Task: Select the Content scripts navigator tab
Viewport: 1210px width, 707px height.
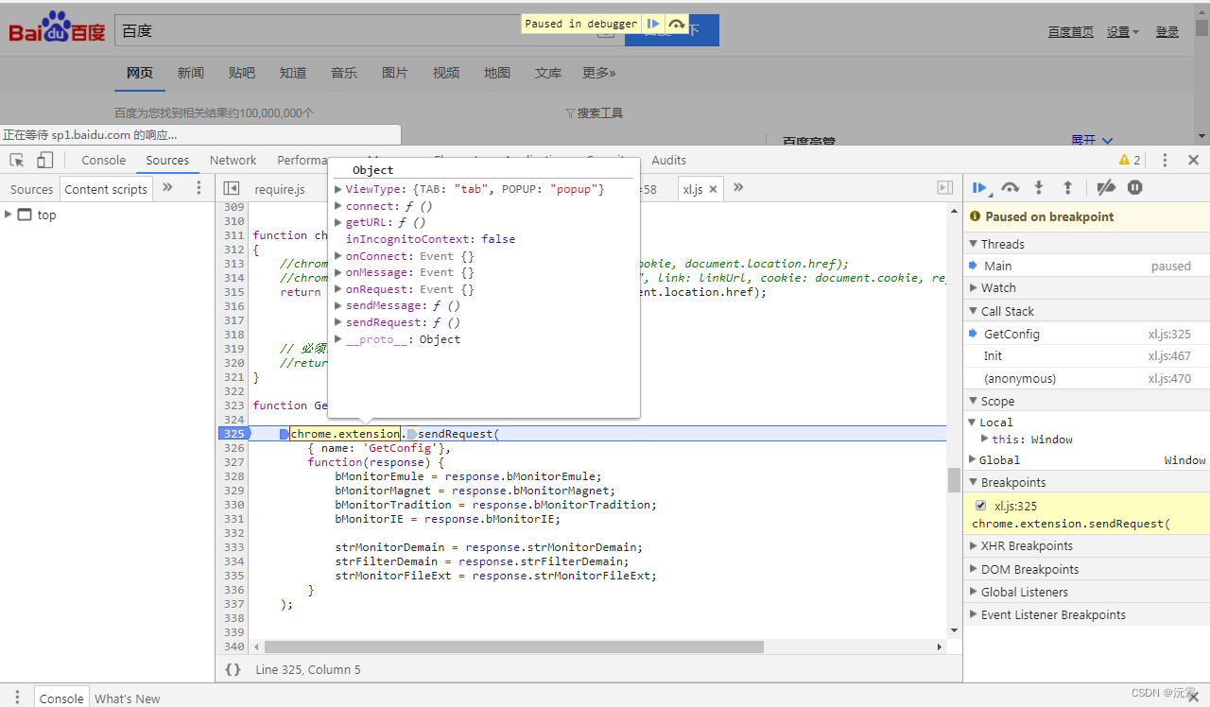Action: coord(106,189)
